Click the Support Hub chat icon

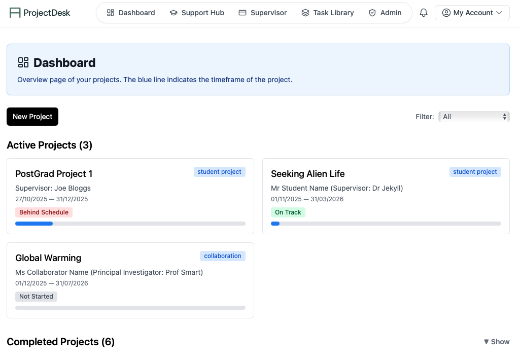pos(172,12)
